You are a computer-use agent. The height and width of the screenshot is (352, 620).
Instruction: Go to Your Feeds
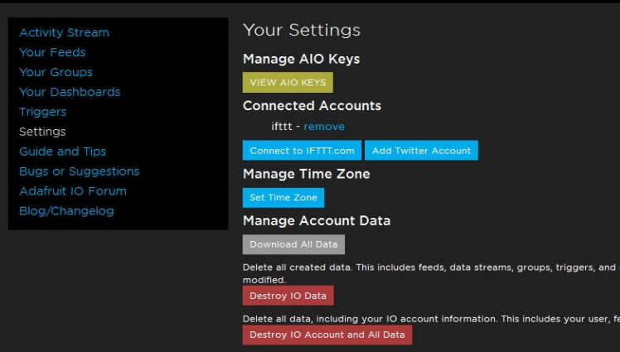(52, 52)
